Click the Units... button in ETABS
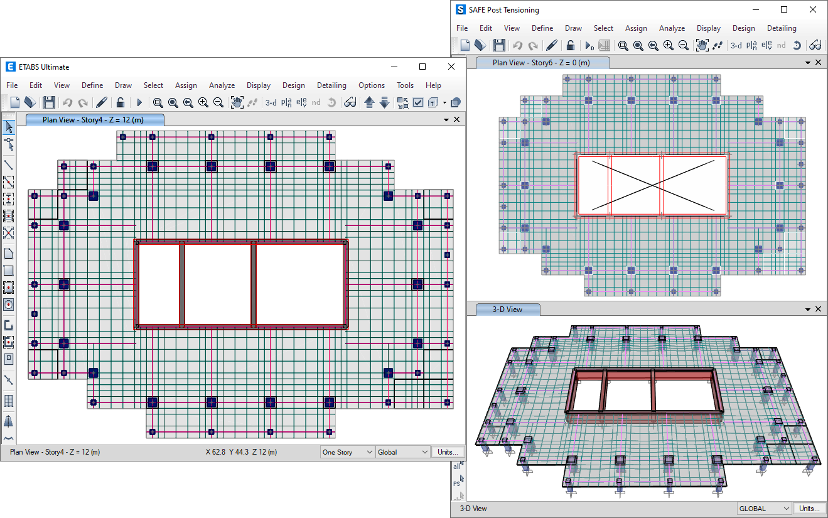Image resolution: width=828 pixels, height=518 pixels. (448, 452)
